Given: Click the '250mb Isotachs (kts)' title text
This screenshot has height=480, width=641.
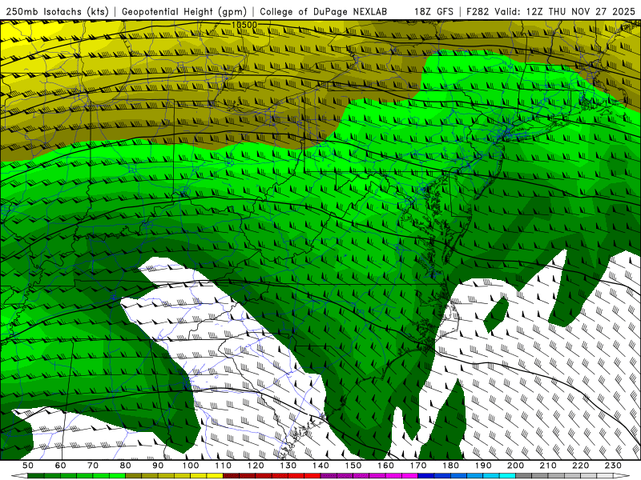Looking at the screenshot, I should coord(57,12).
